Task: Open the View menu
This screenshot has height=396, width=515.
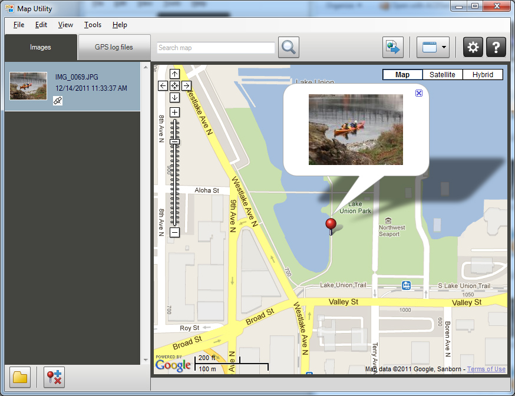Action: click(x=65, y=25)
